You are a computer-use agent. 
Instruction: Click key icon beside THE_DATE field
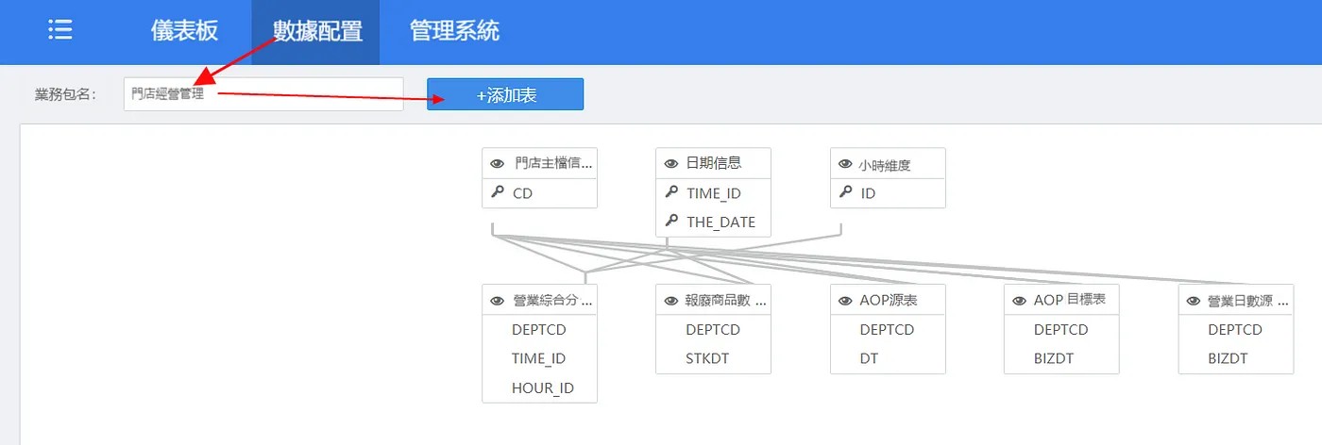(671, 221)
